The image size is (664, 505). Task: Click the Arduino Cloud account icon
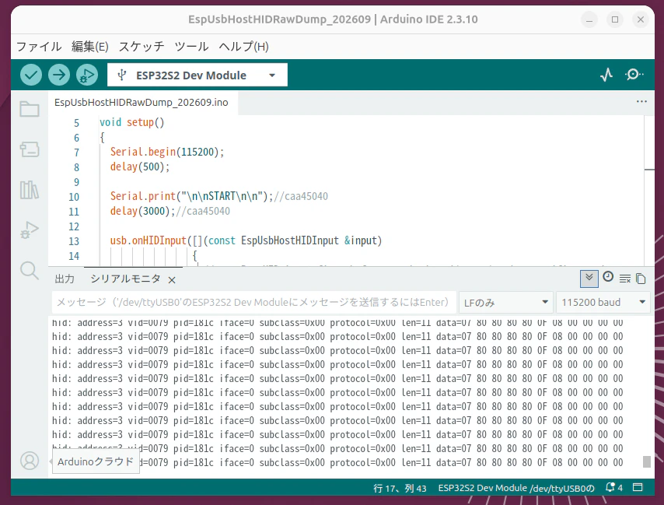tap(30, 461)
